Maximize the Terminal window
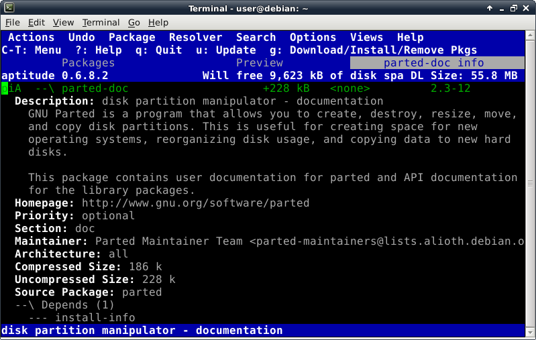The width and height of the screenshot is (536, 340). 513,7
